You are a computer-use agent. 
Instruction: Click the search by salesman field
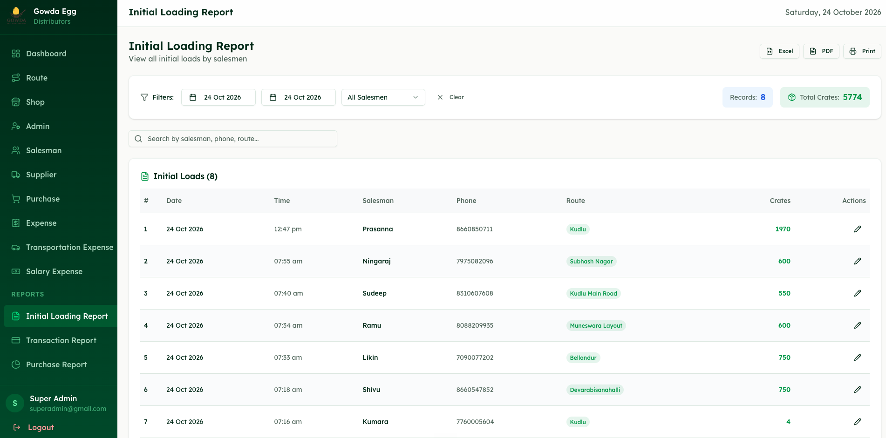[233, 139]
